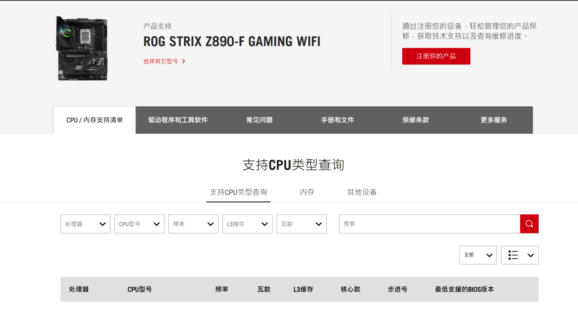Screen dimensions: 578x309
Task: Expand the 瓦数 filter dropdown
Action: point(301,224)
